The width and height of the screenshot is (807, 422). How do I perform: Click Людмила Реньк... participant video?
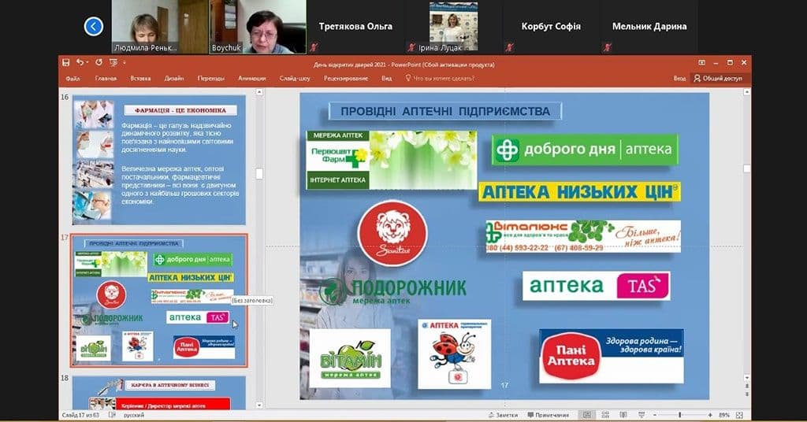(159, 27)
